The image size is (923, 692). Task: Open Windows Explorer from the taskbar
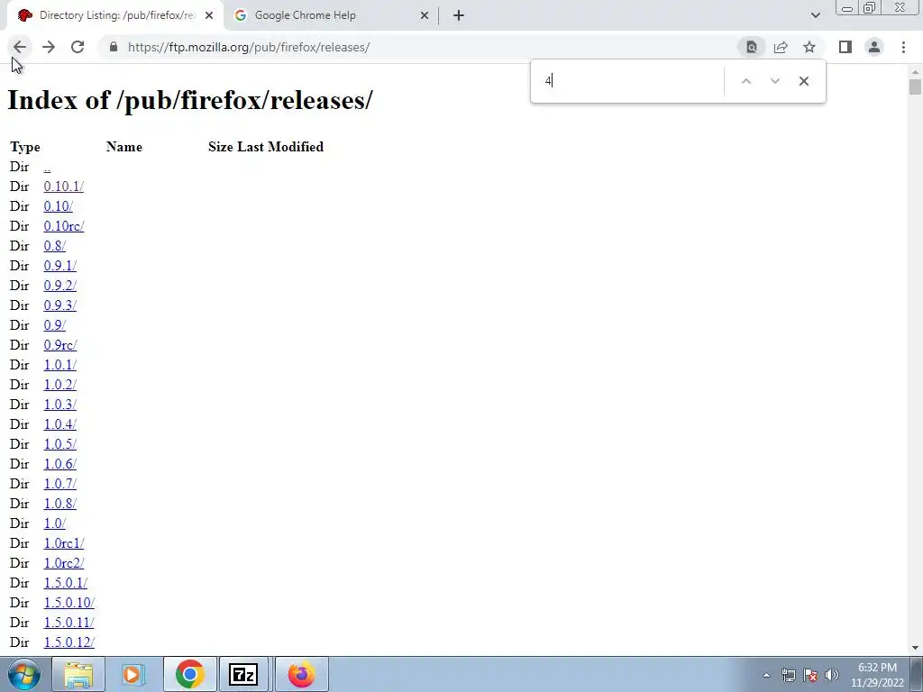pyautogui.click(x=78, y=674)
